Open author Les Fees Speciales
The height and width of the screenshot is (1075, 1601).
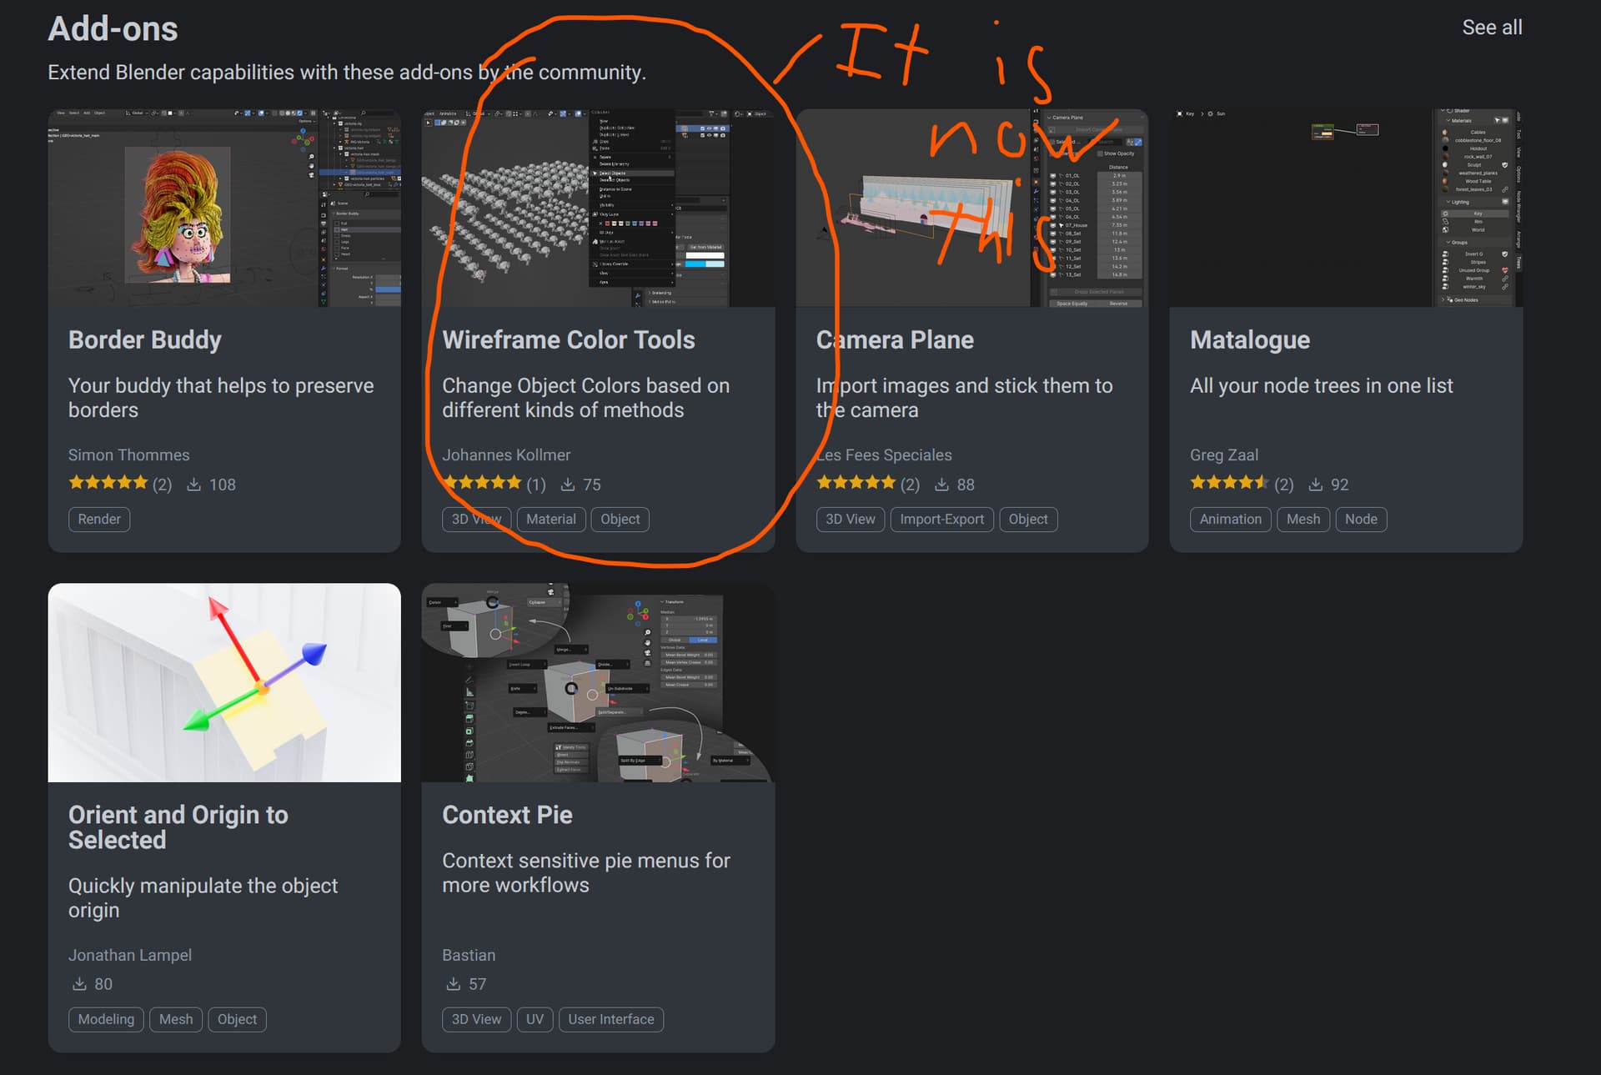(x=884, y=455)
